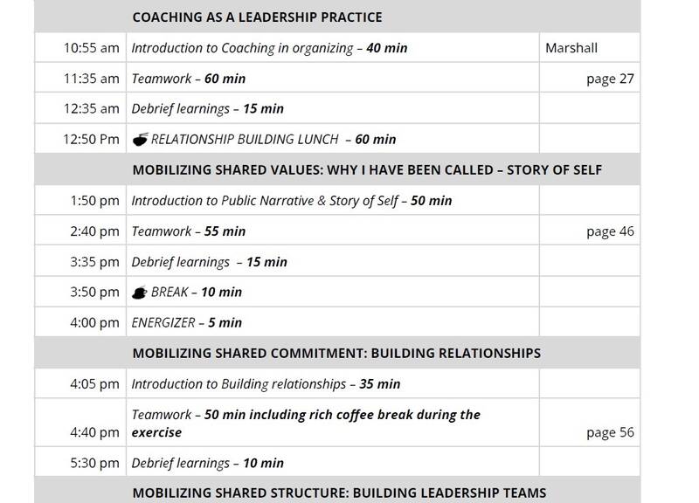Click the ENERGIZER – 5 min row
The height and width of the screenshot is (503, 699).
[186, 323]
